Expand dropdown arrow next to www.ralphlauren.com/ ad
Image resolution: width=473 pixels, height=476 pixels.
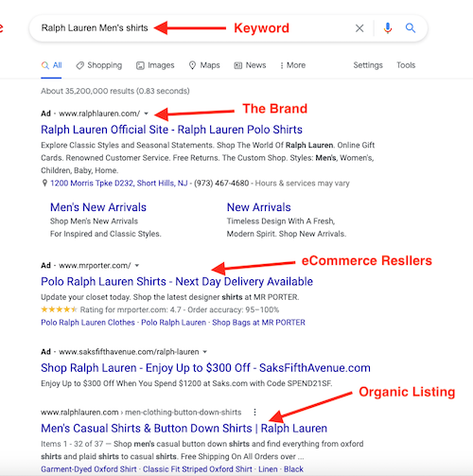[146, 114]
